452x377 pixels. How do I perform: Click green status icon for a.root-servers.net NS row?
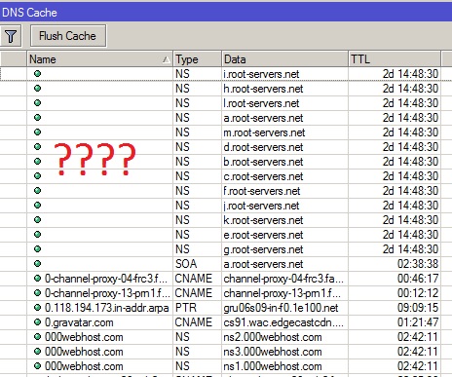37,118
